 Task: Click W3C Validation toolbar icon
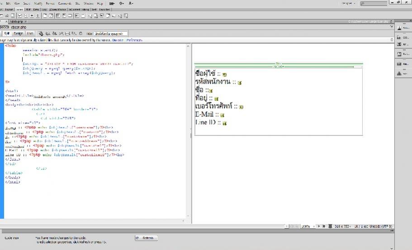pos(61,34)
